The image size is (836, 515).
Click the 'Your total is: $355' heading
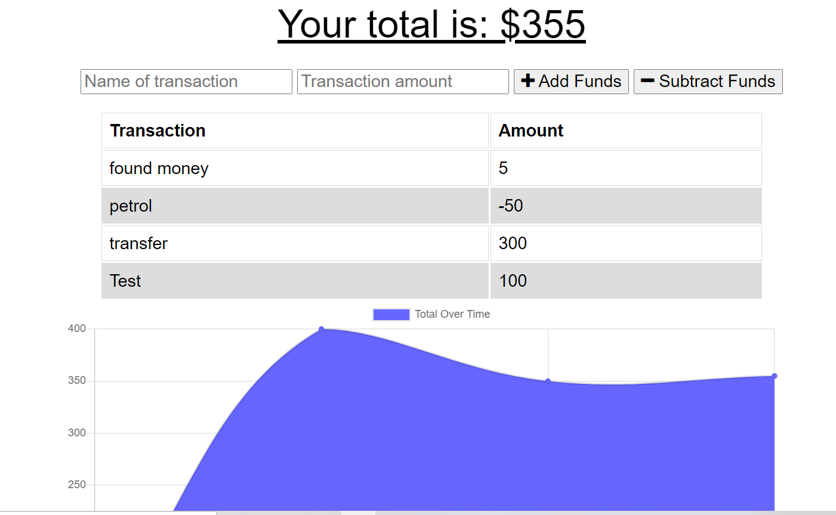pyautogui.click(x=431, y=25)
